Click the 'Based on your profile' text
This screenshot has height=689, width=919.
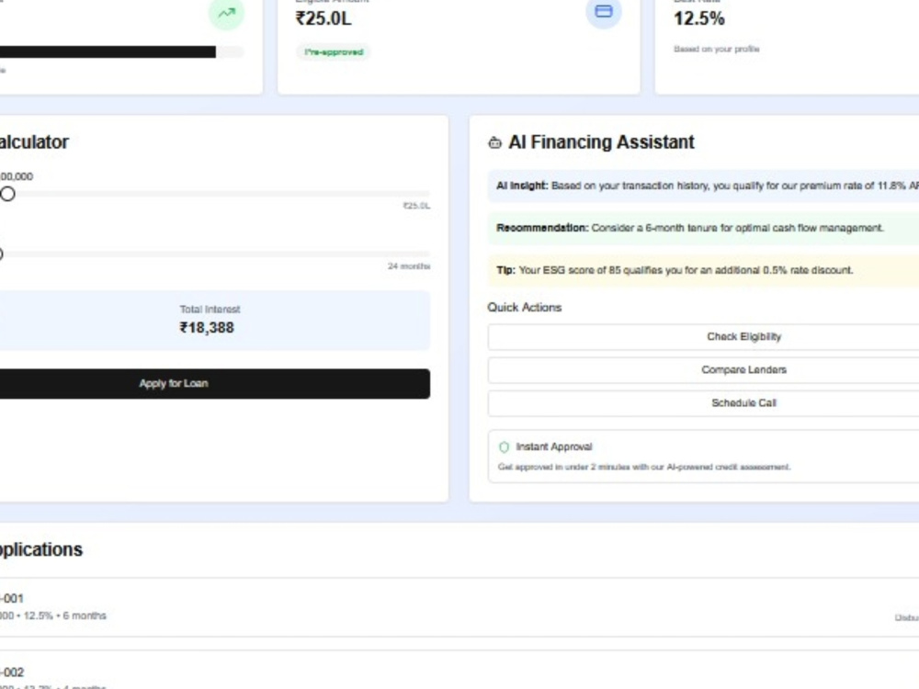pyautogui.click(x=716, y=50)
